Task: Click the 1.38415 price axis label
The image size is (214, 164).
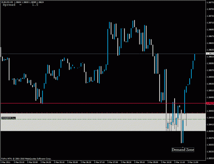Action: [210, 124]
